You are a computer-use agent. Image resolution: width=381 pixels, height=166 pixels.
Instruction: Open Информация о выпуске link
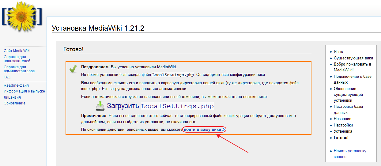[x=24, y=91]
